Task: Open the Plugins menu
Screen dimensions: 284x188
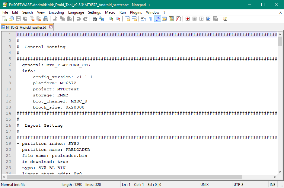Action: [136, 12]
